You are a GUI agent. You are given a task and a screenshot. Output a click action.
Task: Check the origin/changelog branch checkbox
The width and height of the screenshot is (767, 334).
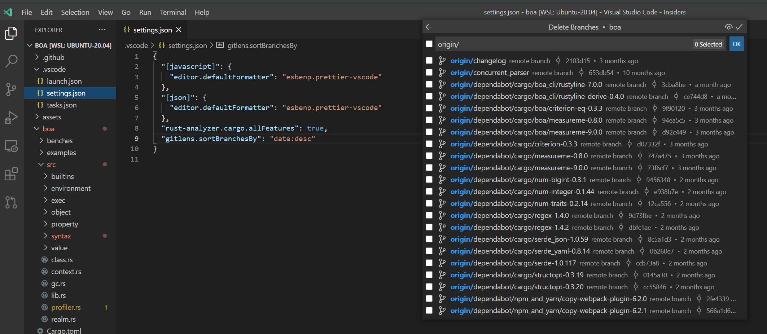[429, 61]
